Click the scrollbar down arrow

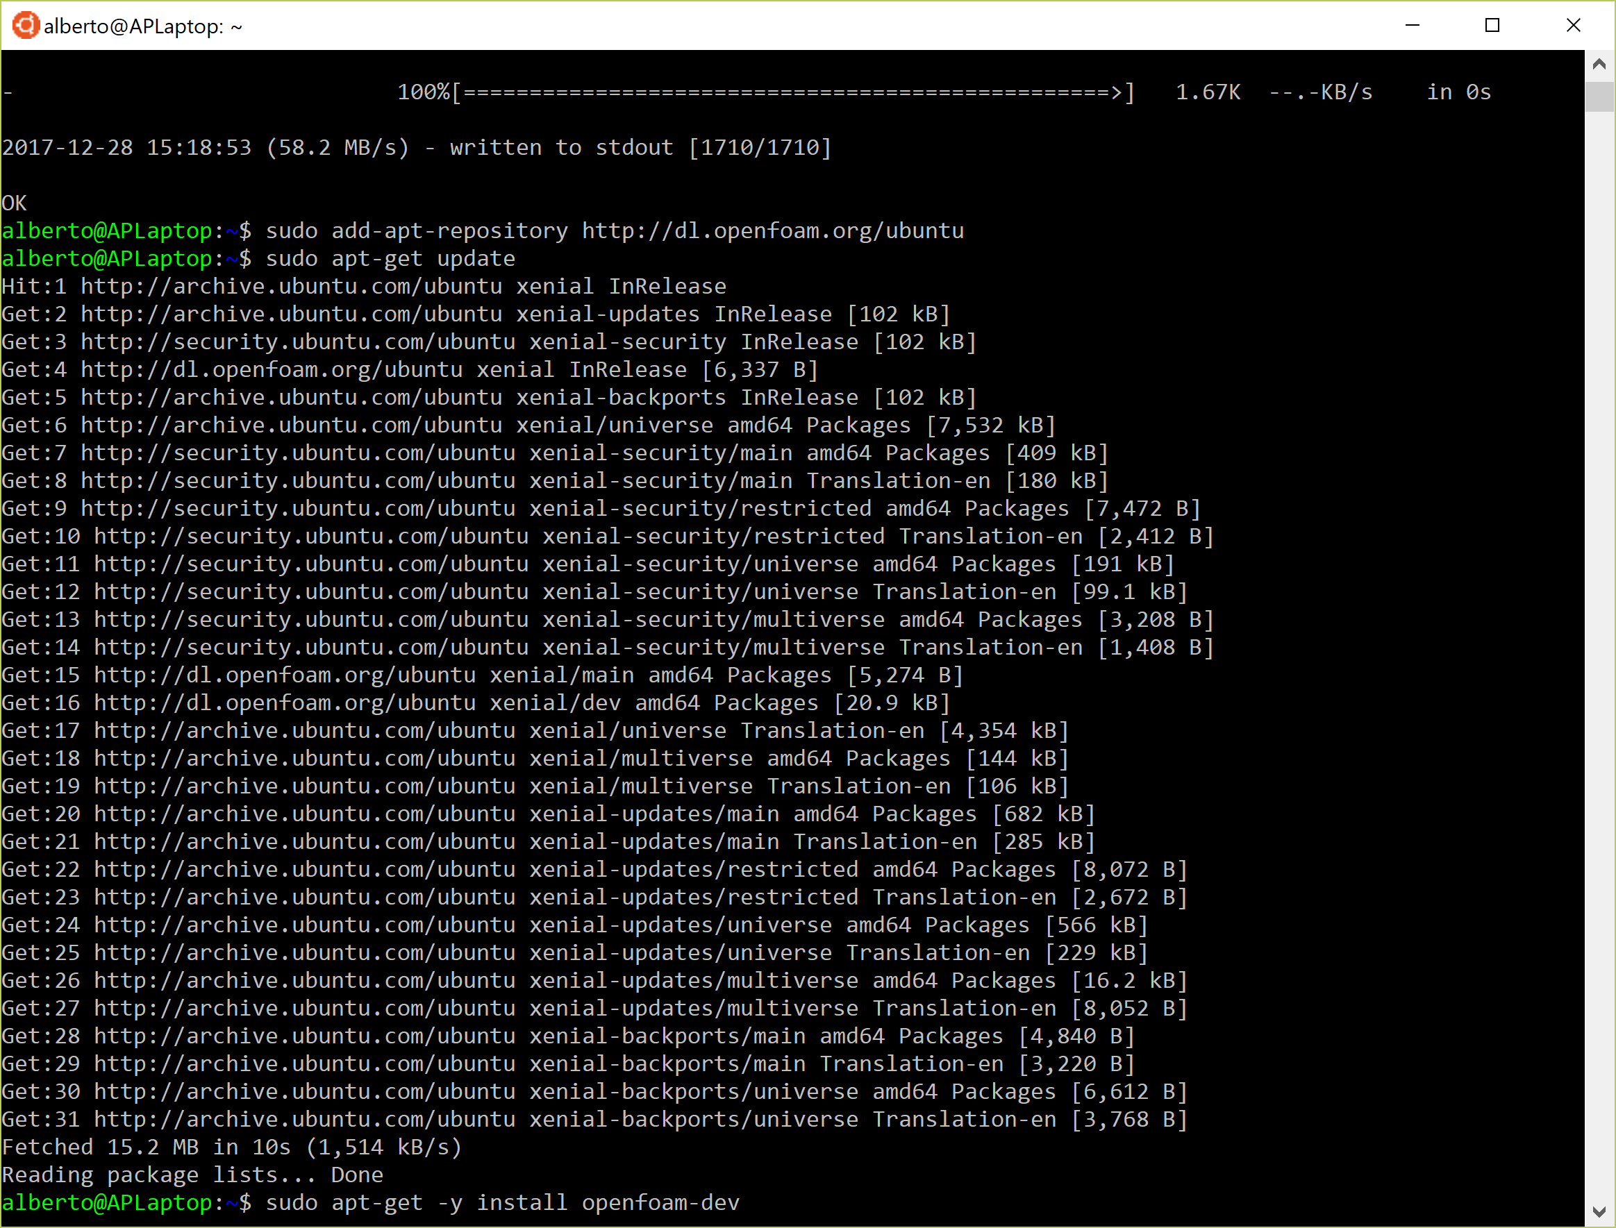click(1599, 1212)
